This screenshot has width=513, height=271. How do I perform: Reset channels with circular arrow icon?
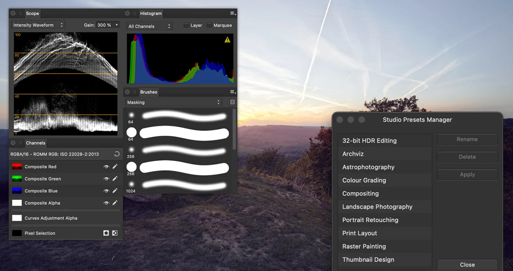(x=117, y=154)
